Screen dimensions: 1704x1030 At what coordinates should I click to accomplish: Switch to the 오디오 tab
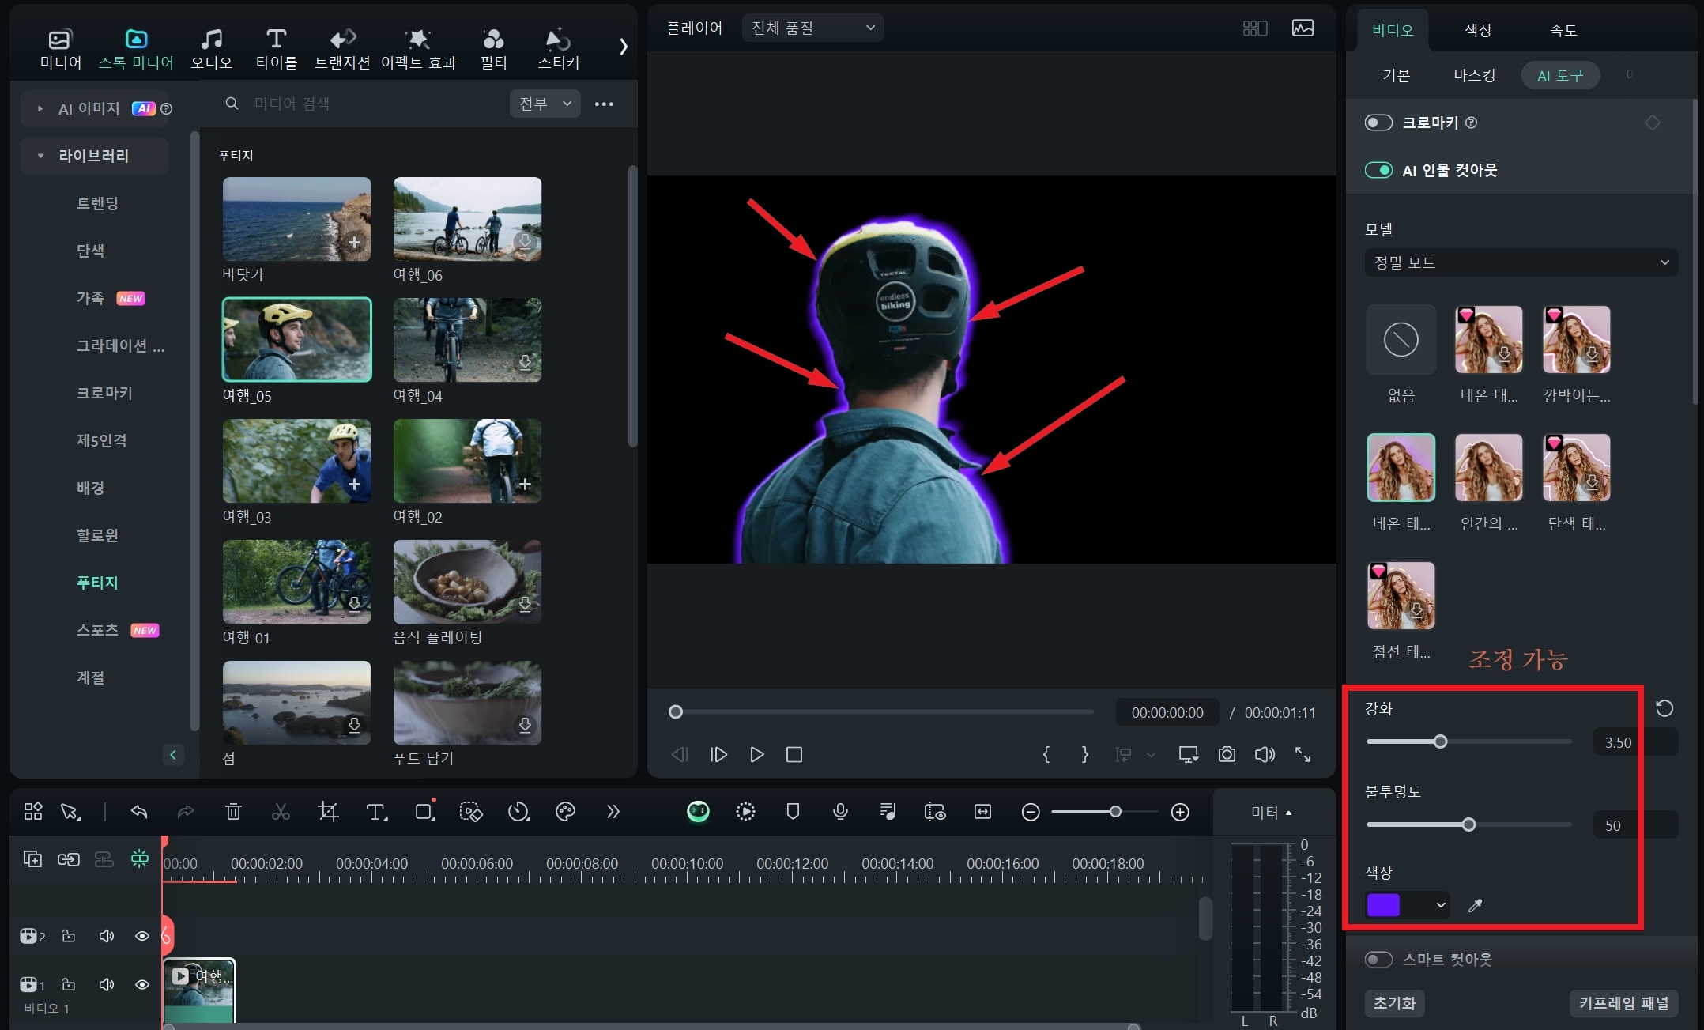(x=211, y=49)
